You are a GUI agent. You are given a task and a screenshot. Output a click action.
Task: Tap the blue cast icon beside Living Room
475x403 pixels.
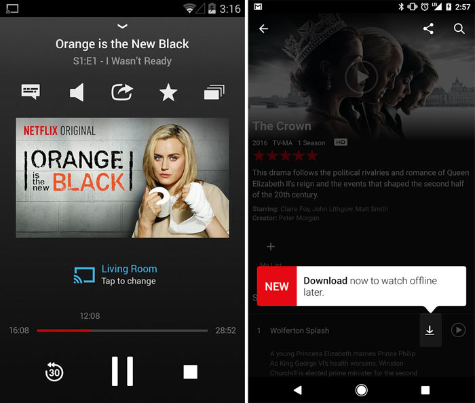coord(84,275)
